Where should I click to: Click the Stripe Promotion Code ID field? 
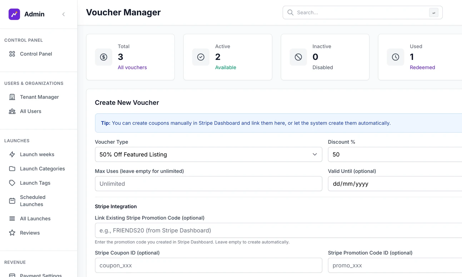(x=395, y=265)
